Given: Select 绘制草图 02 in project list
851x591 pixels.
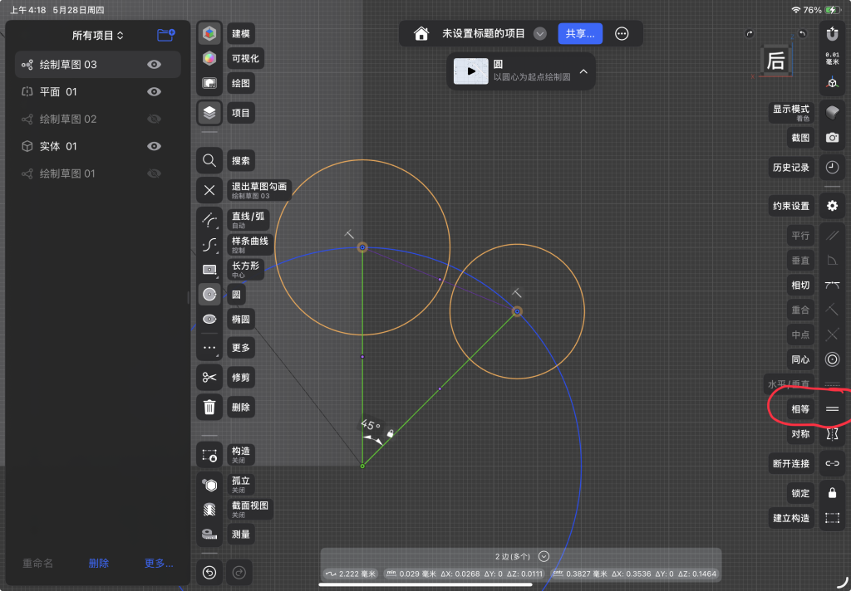Looking at the screenshot, I should (x=98, y=119).
